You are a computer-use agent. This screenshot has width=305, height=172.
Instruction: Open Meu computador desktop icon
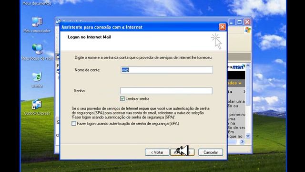click(37, 24)
